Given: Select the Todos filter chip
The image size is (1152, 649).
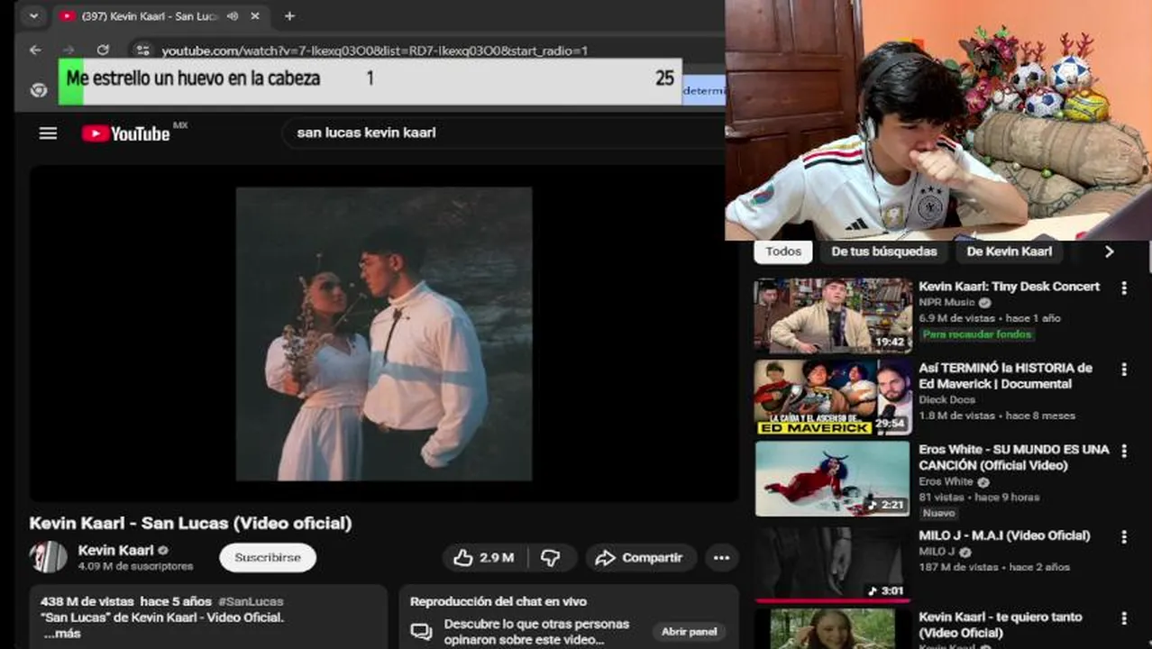Looking at the screenshot, I should pos(783,251).
